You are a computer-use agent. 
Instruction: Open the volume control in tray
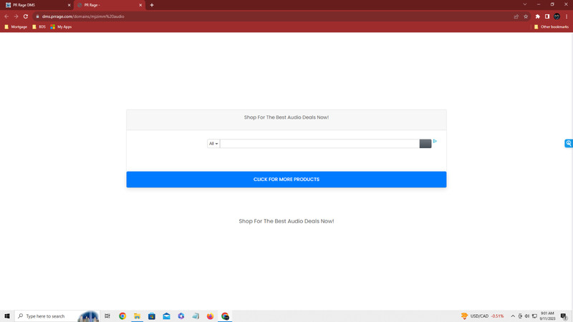tap(527, 316)
